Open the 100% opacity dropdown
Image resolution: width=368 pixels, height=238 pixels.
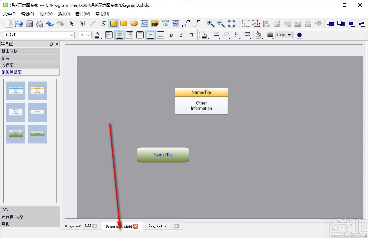[x=284, y=35]
